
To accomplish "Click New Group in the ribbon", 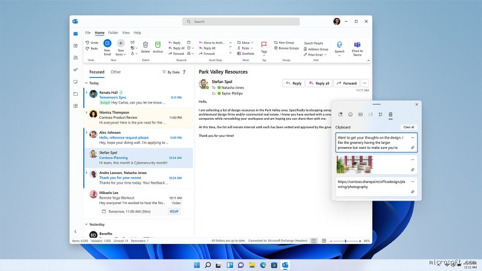I will [284, 43].
